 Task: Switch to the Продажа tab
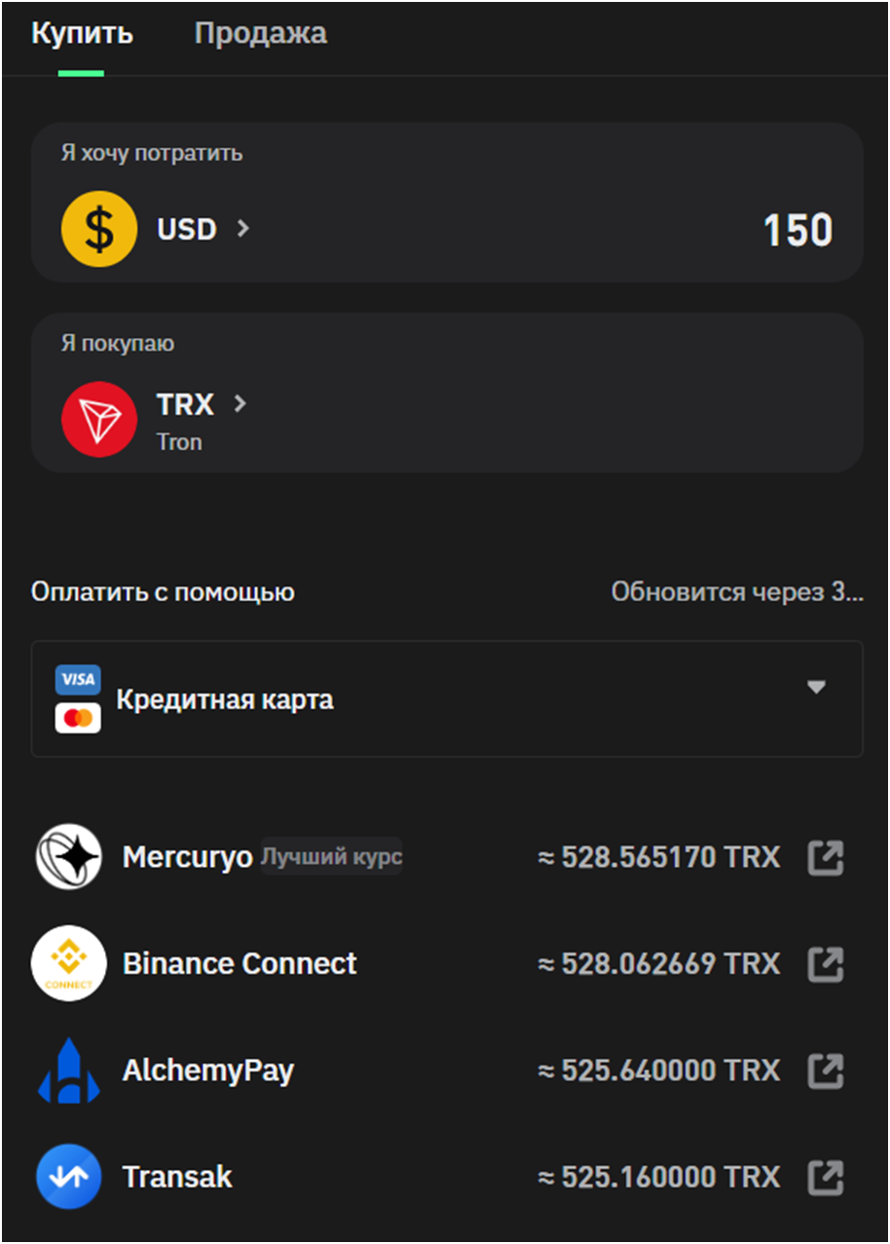(261, 34)
